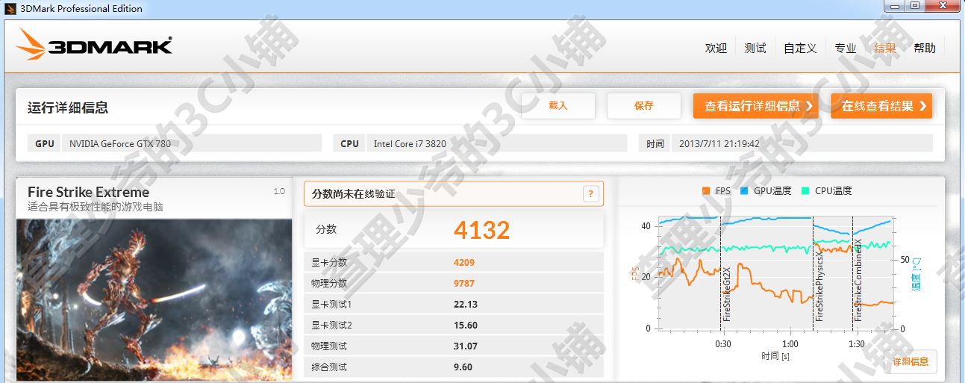Go to the 结果 tab

(x=885, y=48)
